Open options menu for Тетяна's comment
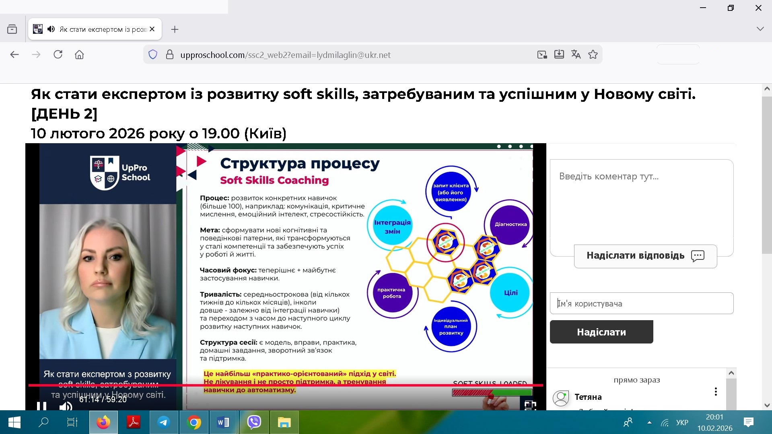This screenshot has width=772, height=434. 715,392
